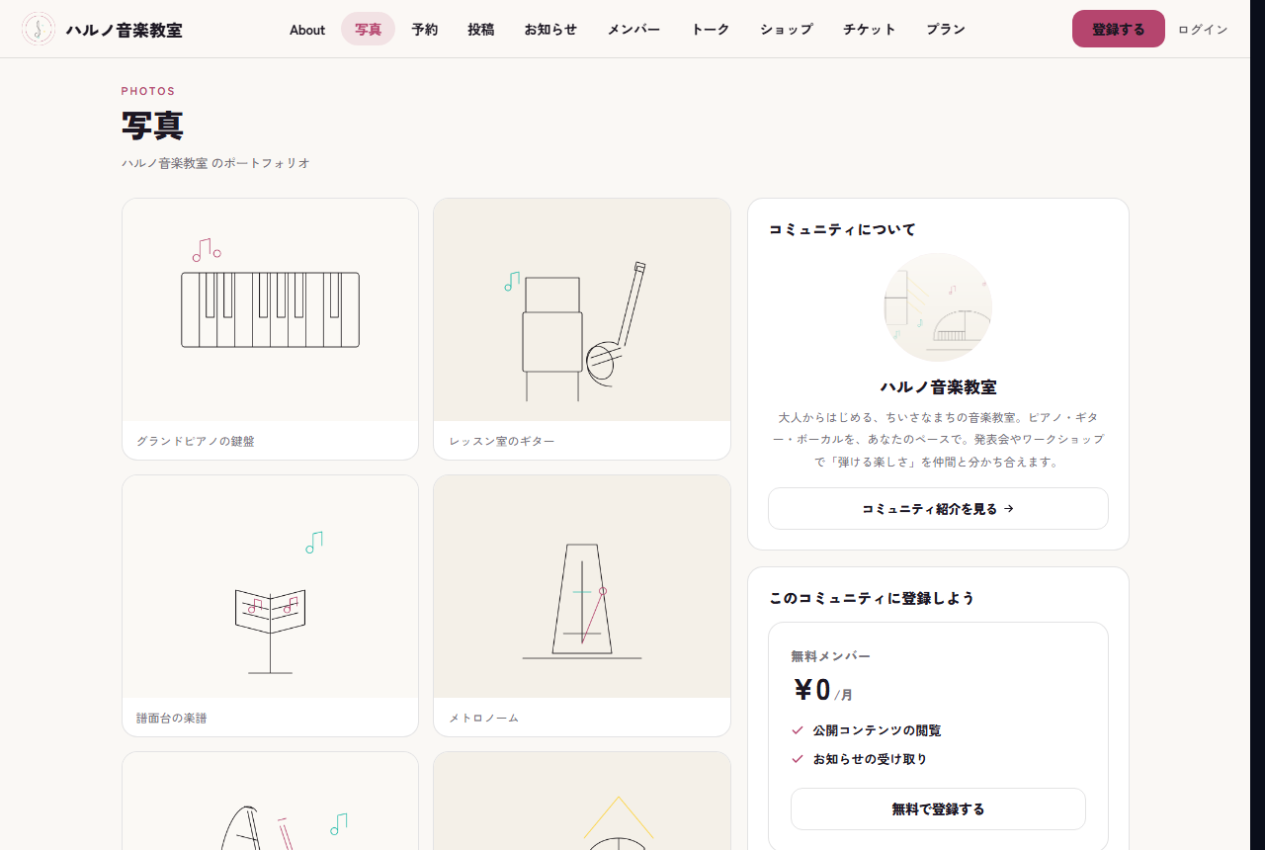Open the グランドピアノの鍵盤 photo
The image size is (1265, 850).
coord(270,310)
